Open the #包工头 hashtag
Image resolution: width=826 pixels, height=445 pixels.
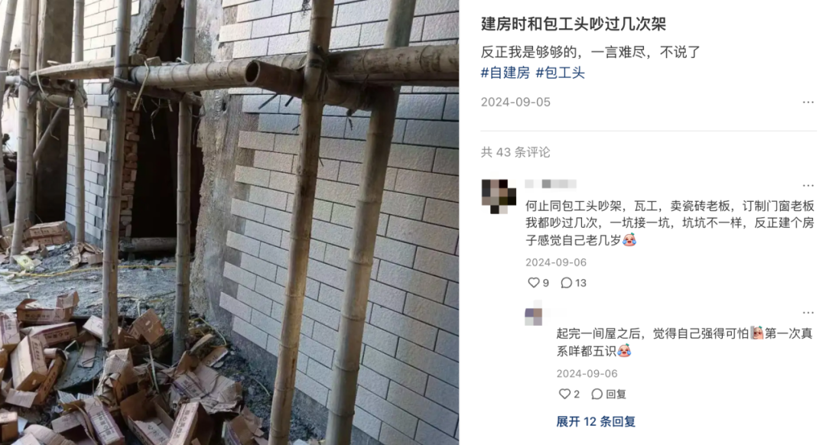pyautogui.click(x=561, y=73)
